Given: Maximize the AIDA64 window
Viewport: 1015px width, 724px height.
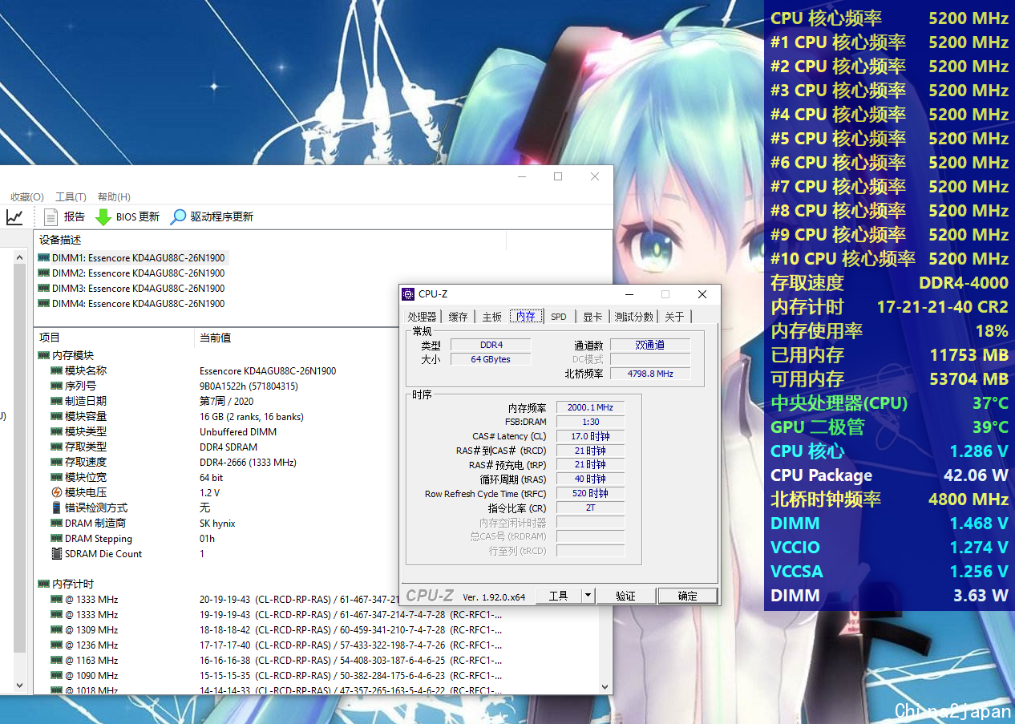Looking at the screenshot, I should pos(558,176).
